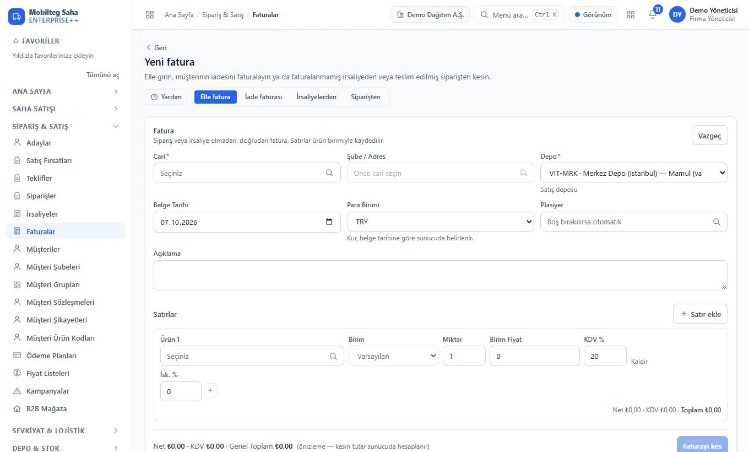Click the Kaldır link on row 1

tap(639, 362)
